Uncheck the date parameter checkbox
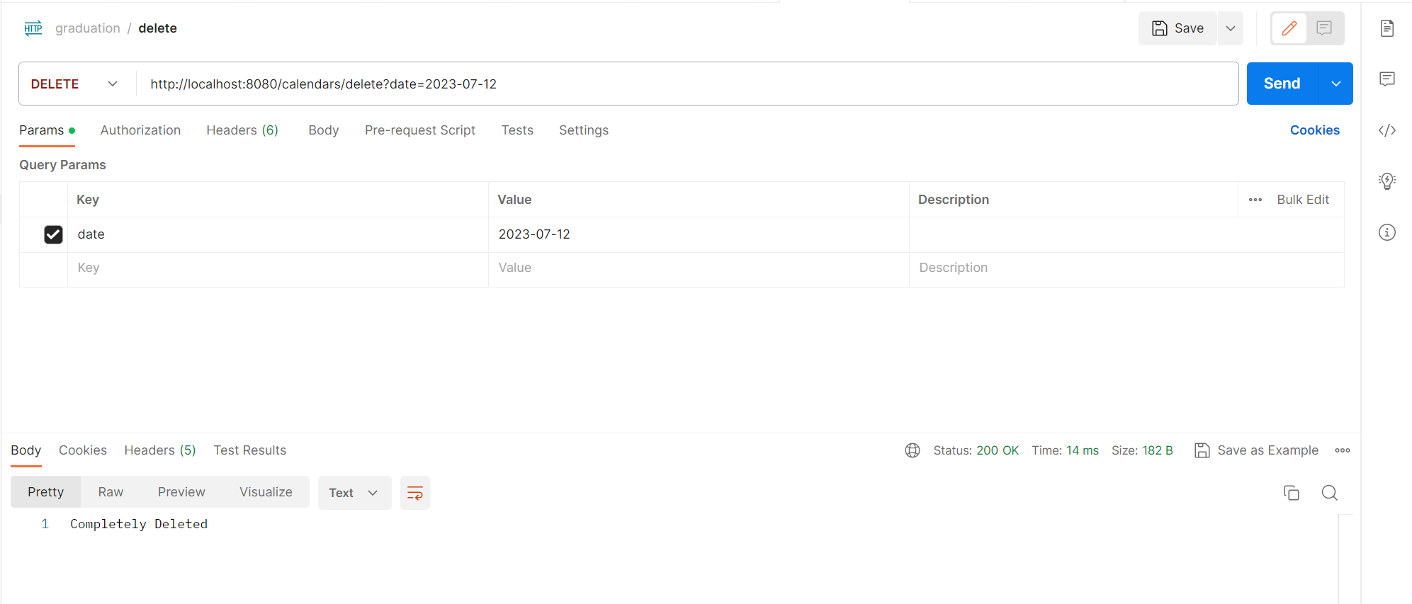This screenshot has height=604, width=1412. tap(53, 234)
